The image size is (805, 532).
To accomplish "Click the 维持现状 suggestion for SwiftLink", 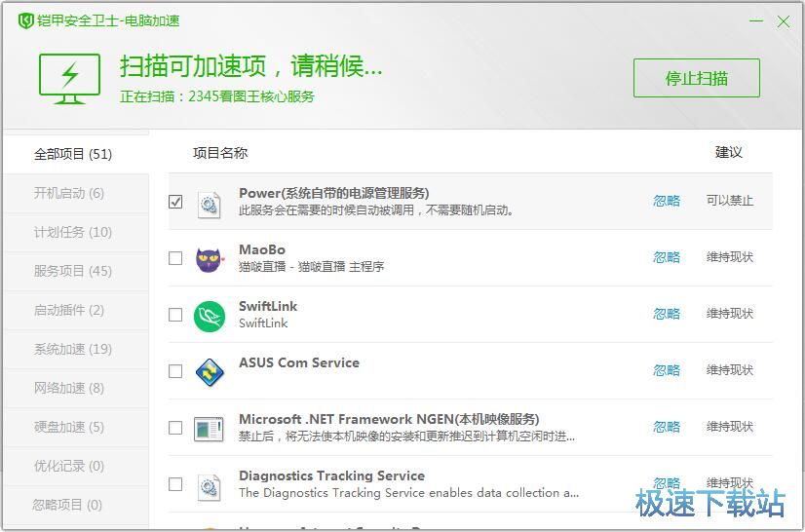I will coord(730,314).
